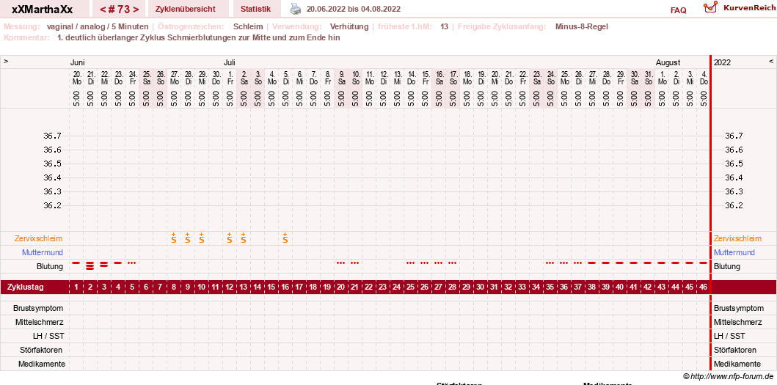Click the medium bleeding mark on cycle day 3
The width and height of the screenshot is (777, 385).
pyautogui.click(x=103, y=264)
